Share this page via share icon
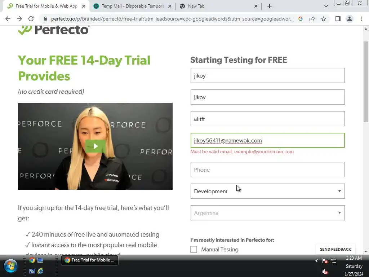 pyautogui.click(x=312, y=19)
